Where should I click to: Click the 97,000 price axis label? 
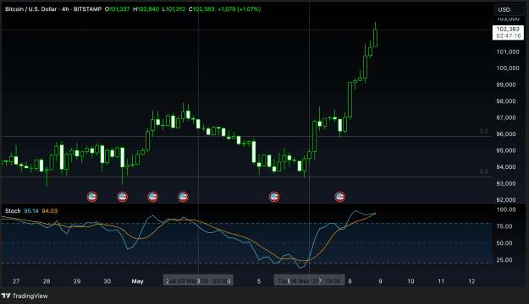click(x=506, y=118)
